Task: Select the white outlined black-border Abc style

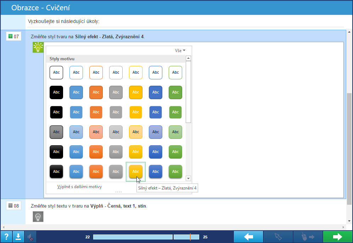Action: (56, 73)
